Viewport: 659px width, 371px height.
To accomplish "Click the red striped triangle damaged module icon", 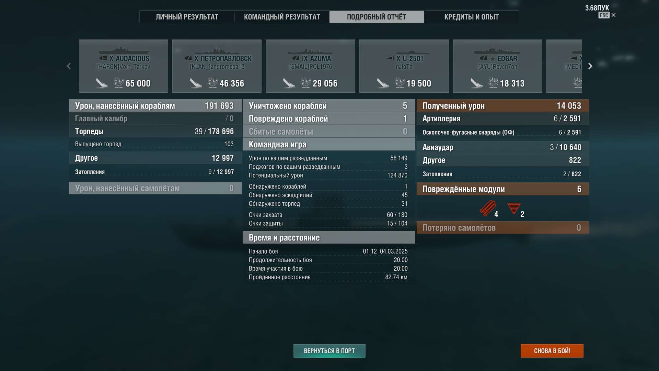I will 514,209.
